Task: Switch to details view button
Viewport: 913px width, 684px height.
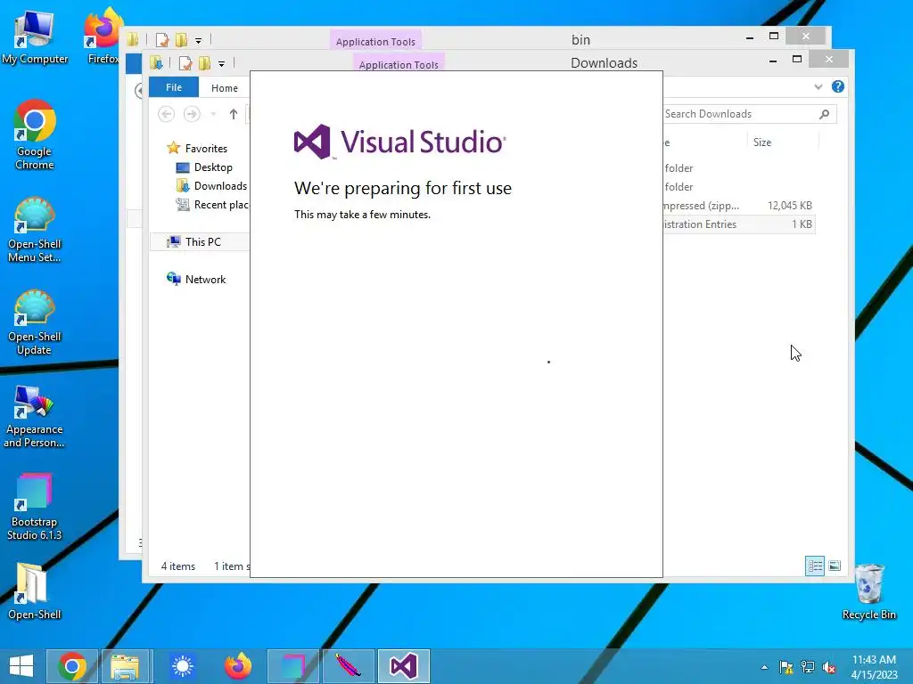Action: 815,566
